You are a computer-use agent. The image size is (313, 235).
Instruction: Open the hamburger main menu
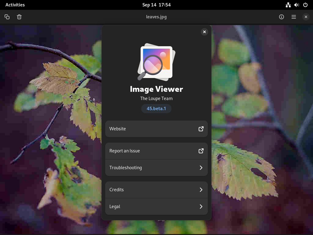coord(294,17)
